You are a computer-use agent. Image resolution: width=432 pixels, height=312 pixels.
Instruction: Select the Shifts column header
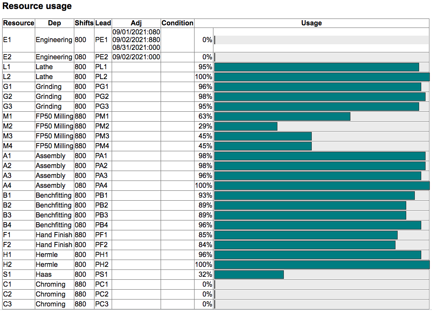click(x=84, y=23)
